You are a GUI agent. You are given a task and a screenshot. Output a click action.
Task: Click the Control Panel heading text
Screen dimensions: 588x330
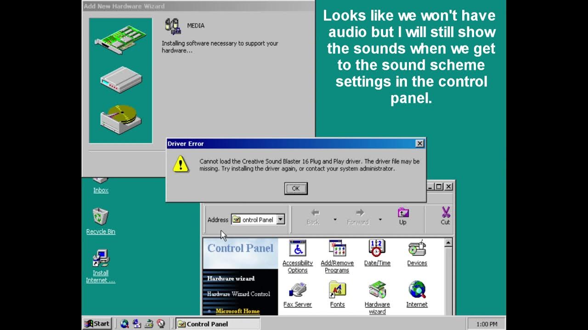[x=240, y=248]
